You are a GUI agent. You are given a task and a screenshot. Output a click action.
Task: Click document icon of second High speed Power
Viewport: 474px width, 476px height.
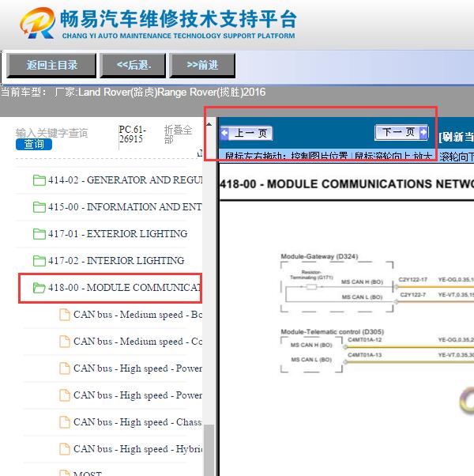(x=64, y=395)
